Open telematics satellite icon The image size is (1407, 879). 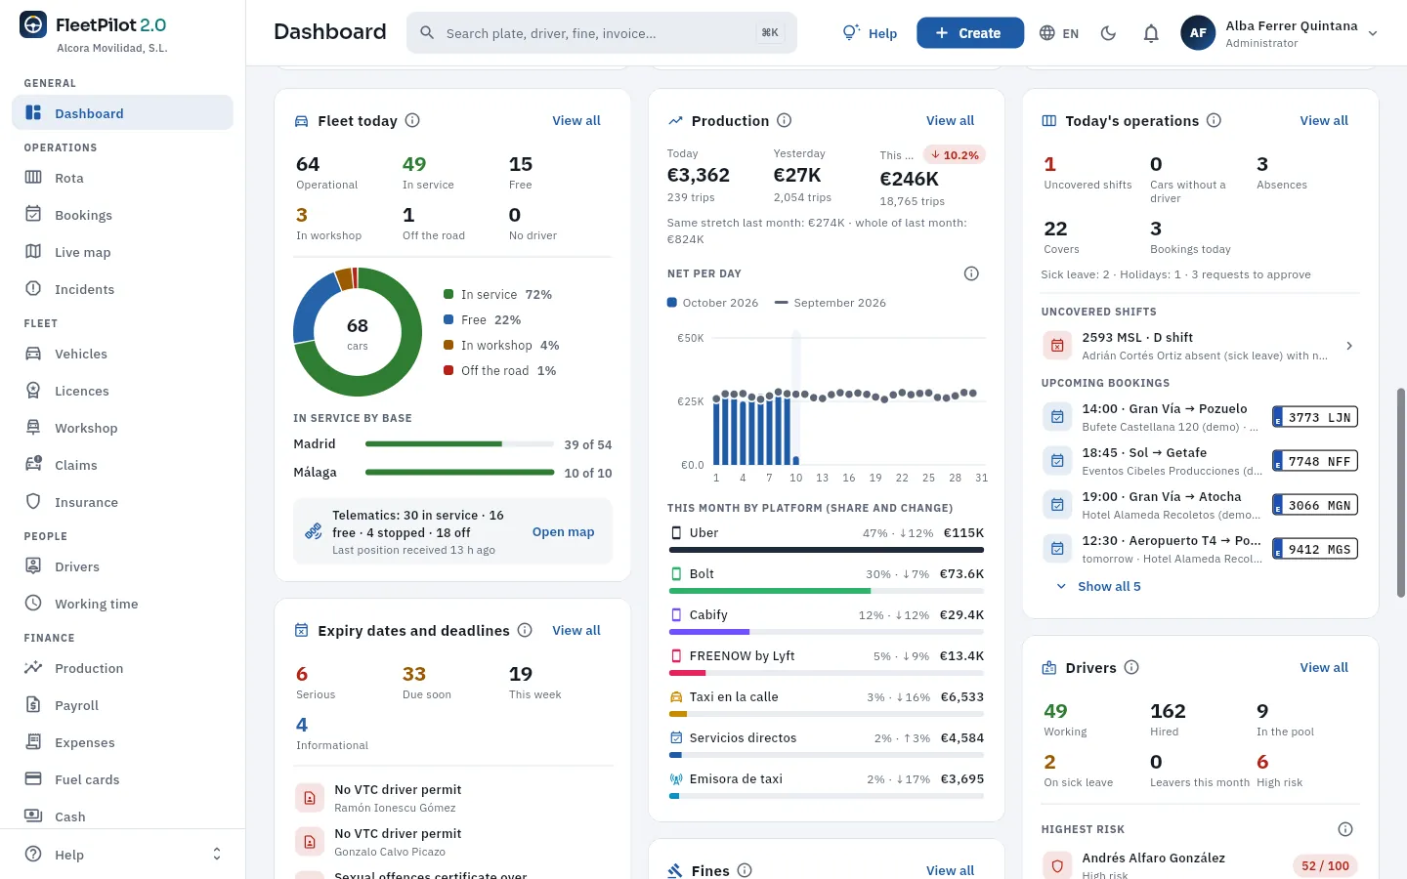tap(314, 531)
